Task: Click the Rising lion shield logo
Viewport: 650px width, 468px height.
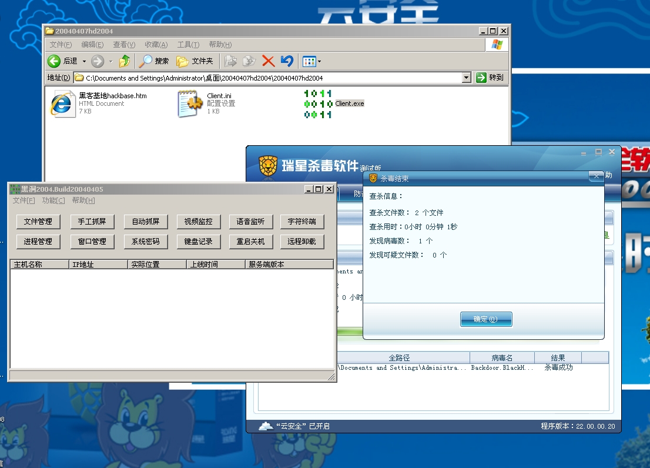Action: pos(268,166)
